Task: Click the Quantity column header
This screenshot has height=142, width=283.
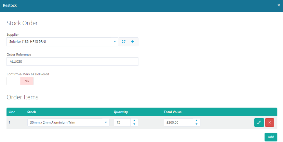Action: pyautogui.click(x=121, y=112)
